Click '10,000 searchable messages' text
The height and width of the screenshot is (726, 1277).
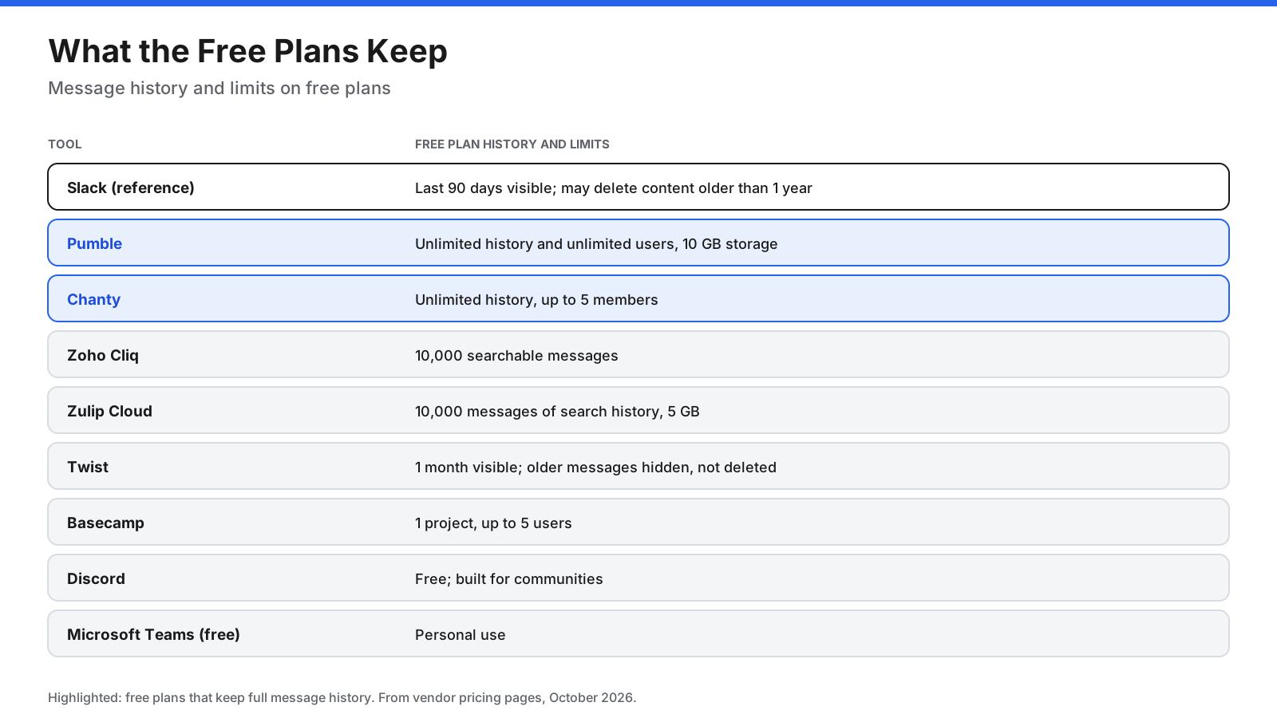516,356
